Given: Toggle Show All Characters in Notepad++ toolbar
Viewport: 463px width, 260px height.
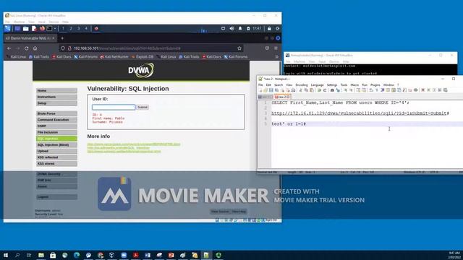Looking at the screenshot, I should pos(376,90).
